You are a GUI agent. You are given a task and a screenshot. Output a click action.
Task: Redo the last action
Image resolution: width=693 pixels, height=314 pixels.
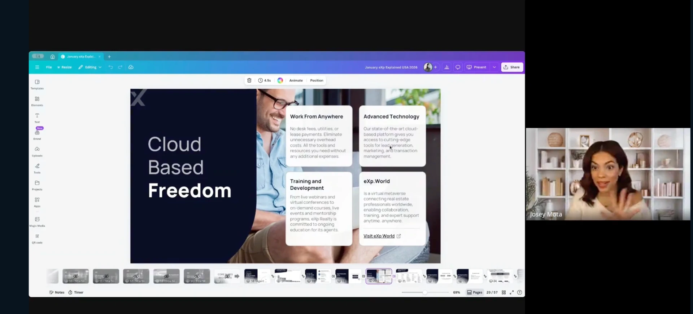120,67
